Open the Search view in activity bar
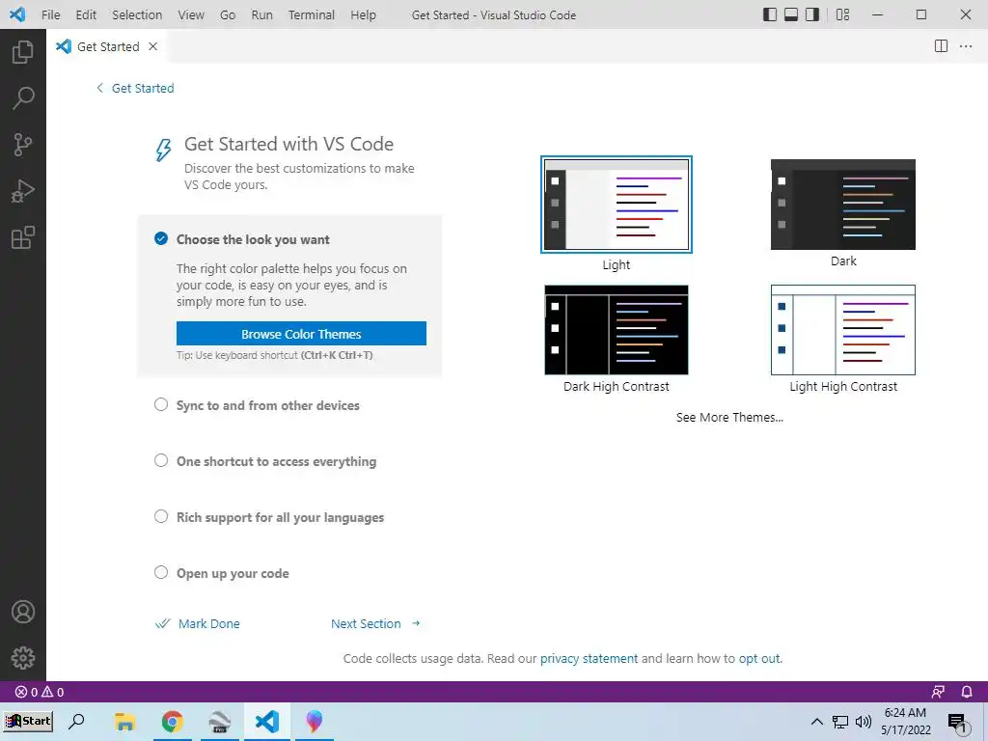This screenshot has height=741, width=988. pyautogui.click(x=23, y=98)
